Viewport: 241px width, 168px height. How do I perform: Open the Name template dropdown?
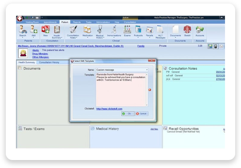(147, 70)
